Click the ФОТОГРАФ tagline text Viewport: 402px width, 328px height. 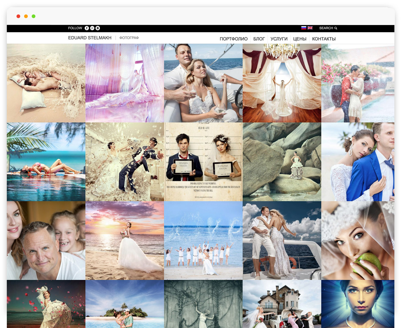(129, 38)
